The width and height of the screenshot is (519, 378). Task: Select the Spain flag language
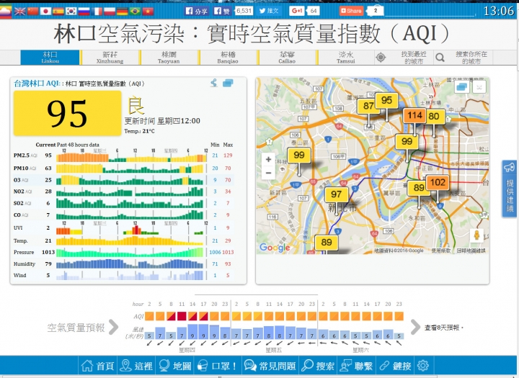(58, 12)
